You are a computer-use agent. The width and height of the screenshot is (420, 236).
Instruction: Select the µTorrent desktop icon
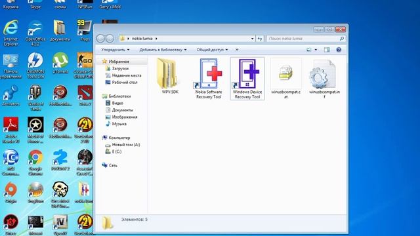[60, 63]
